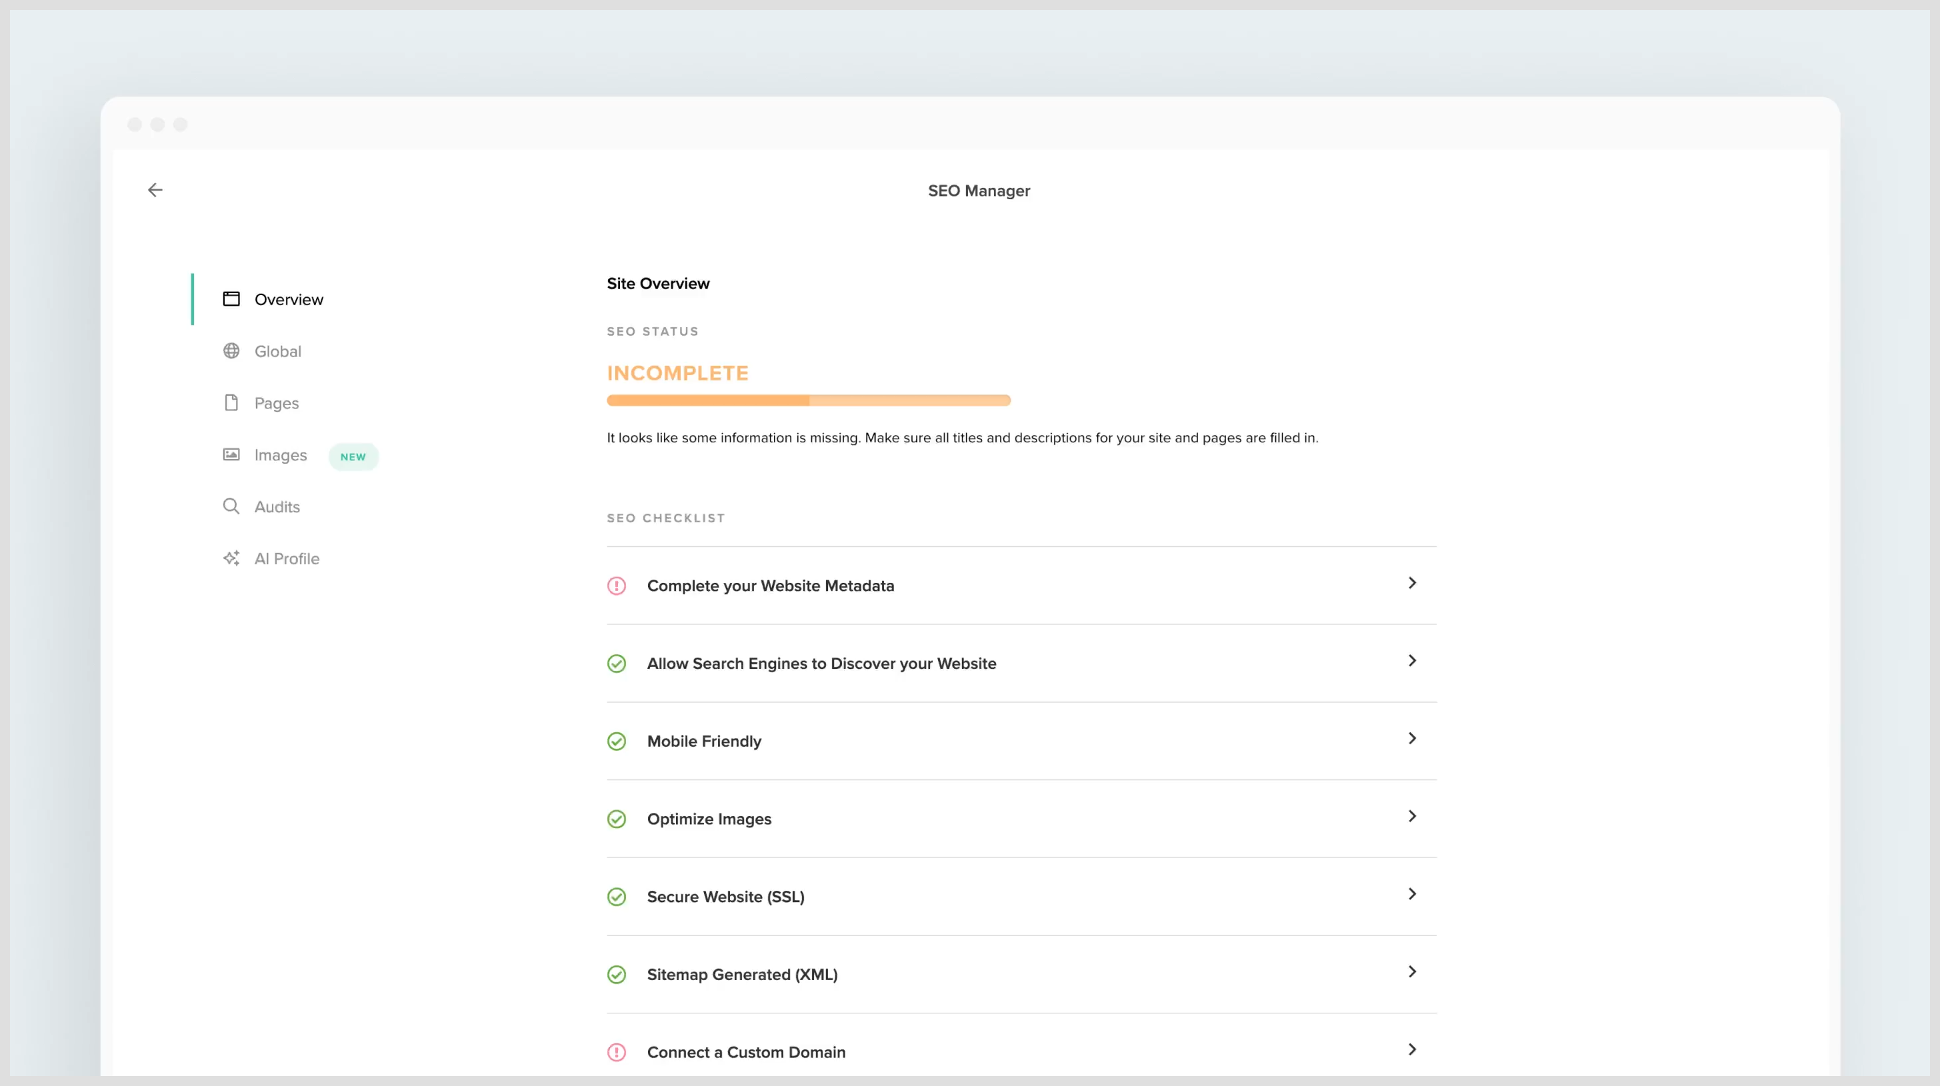The height and width of the screenshot is (1086, 1940).
Task: Expand the Mobile Friendly row chevron
Action: (x=1412, y=738)
